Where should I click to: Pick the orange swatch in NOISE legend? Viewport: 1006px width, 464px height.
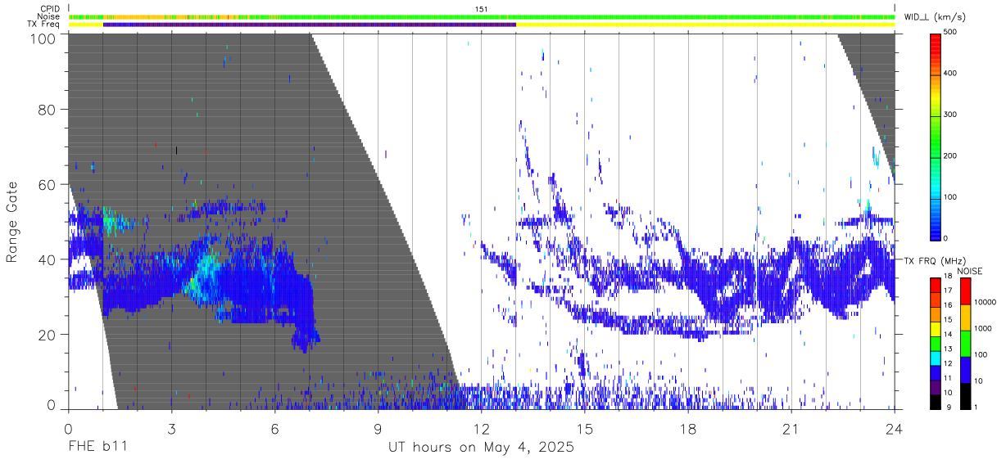tap(965, 317)
